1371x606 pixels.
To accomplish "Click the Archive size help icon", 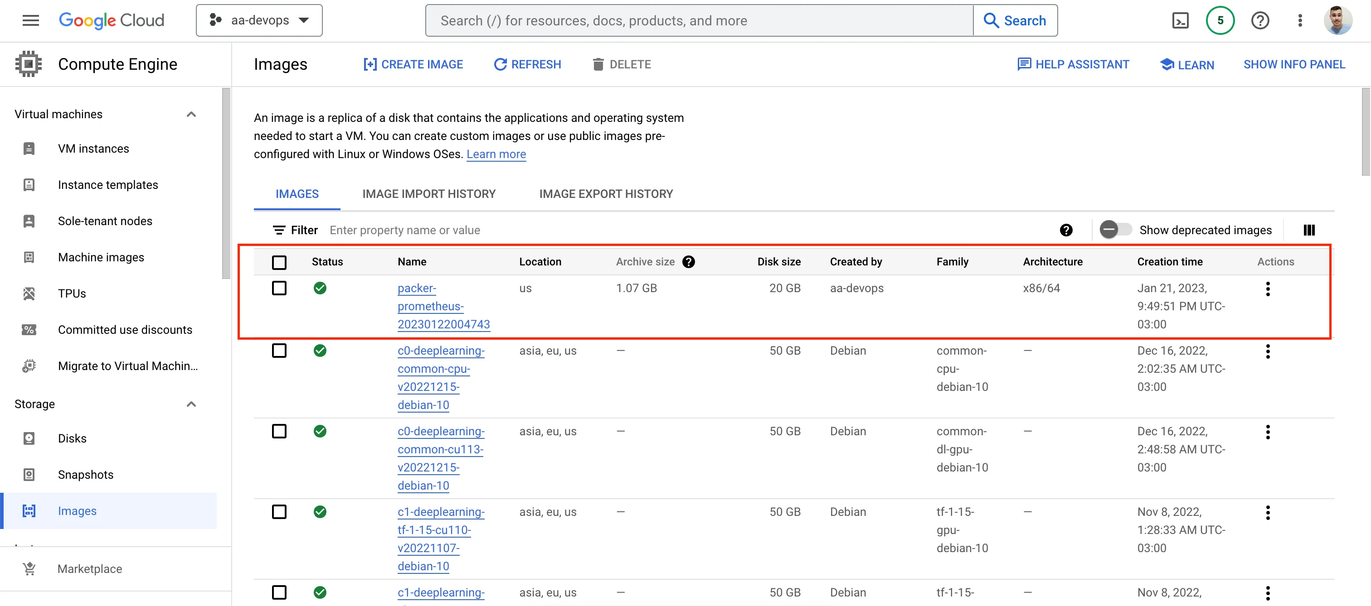I will click(x=688, y=261).
